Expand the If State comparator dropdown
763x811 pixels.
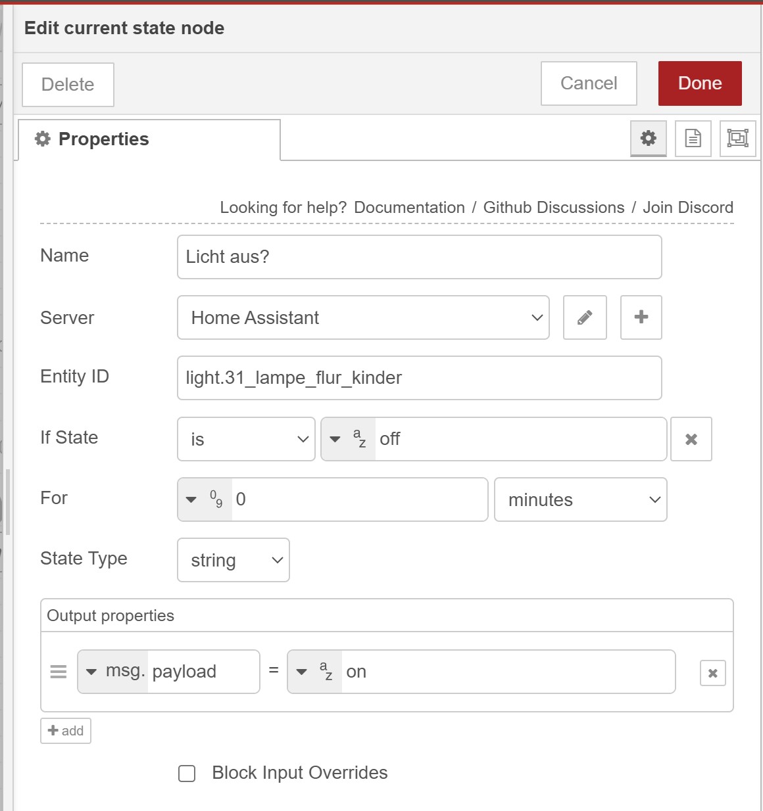[x=246, y=439]
